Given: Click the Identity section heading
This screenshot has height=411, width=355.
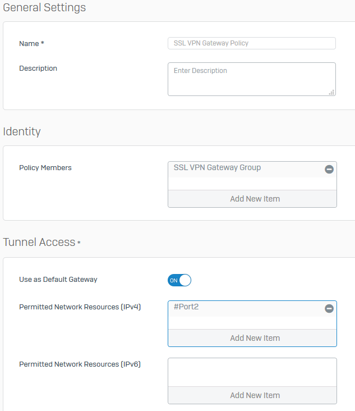Looking at the screenshot, I should (22, 131).
